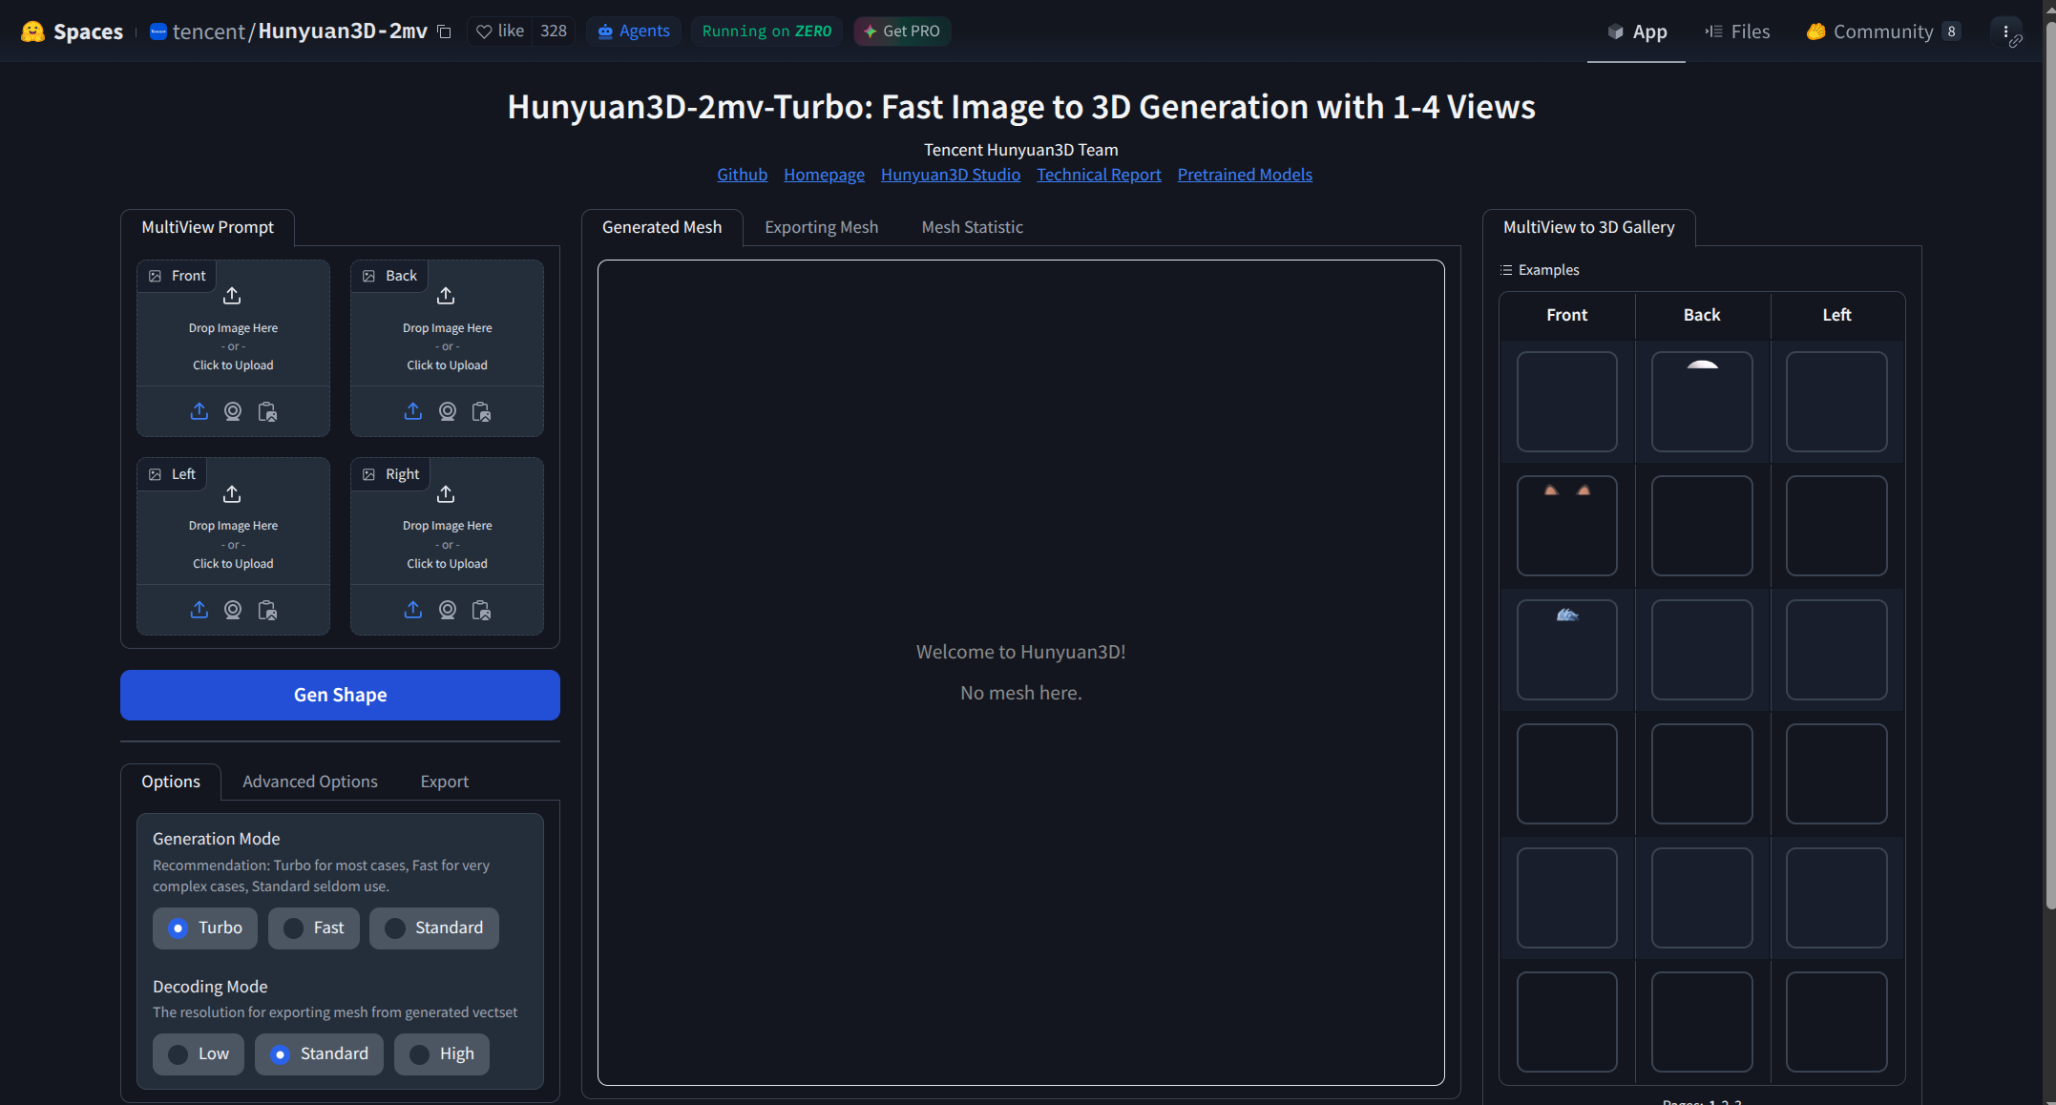This screenshot has width=2056, height=1105.
Task: Click the clipboard paste icon under Right image
Action: click(x=481, y=610)
